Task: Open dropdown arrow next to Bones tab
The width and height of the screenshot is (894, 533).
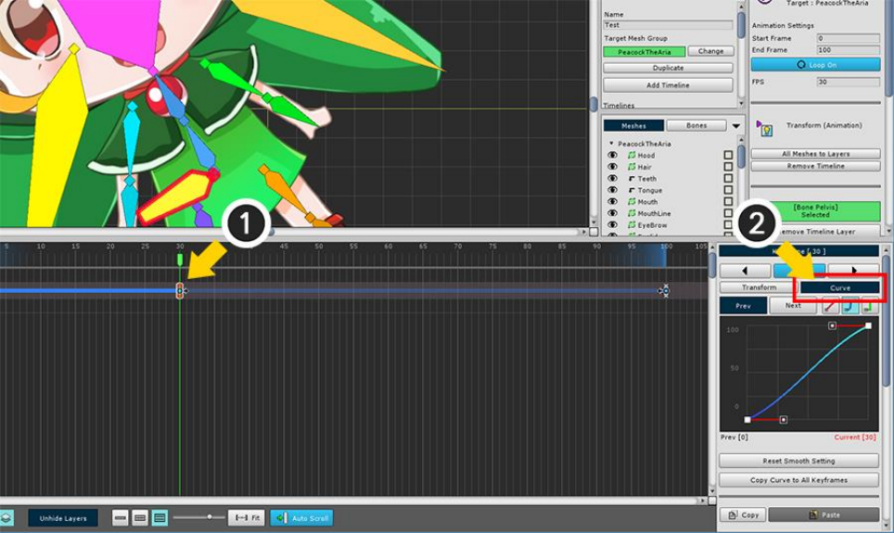Action: pyautogui.click(x=736, y=126)
